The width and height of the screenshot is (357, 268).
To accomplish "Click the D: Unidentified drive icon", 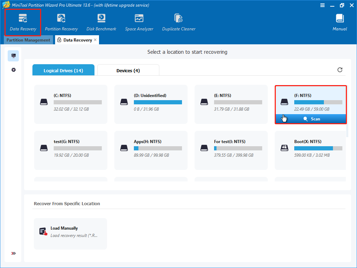I will click(124, 102).
